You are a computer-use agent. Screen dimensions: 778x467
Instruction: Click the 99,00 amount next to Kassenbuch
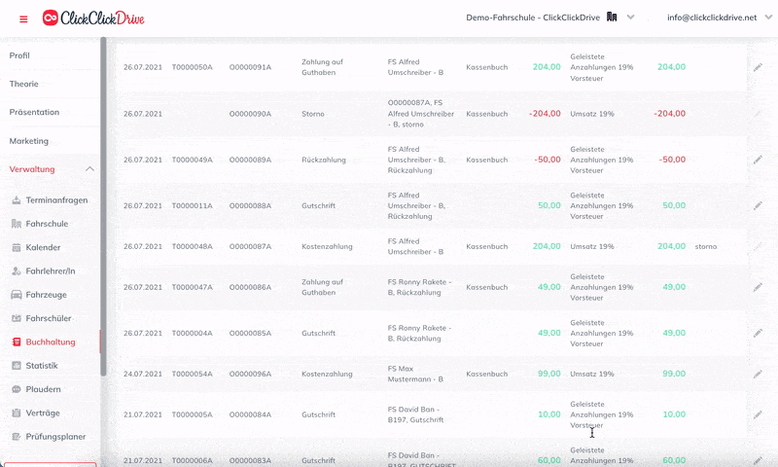(549, 374)
